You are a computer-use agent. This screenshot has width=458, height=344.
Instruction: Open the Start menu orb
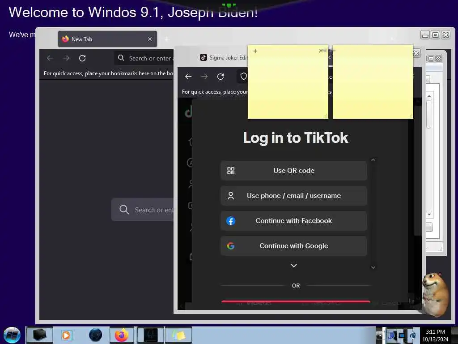coord(12,335)
